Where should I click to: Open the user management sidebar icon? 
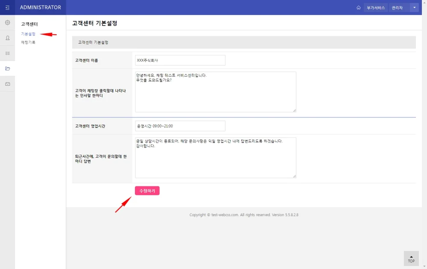(8, 38)
